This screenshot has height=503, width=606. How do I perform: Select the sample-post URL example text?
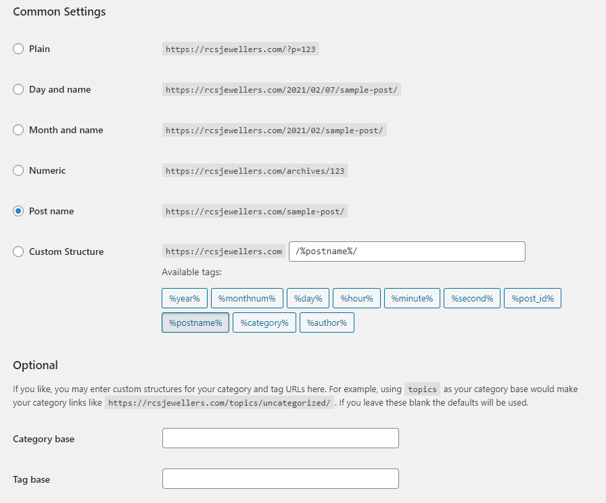click(x=253, y=211)
